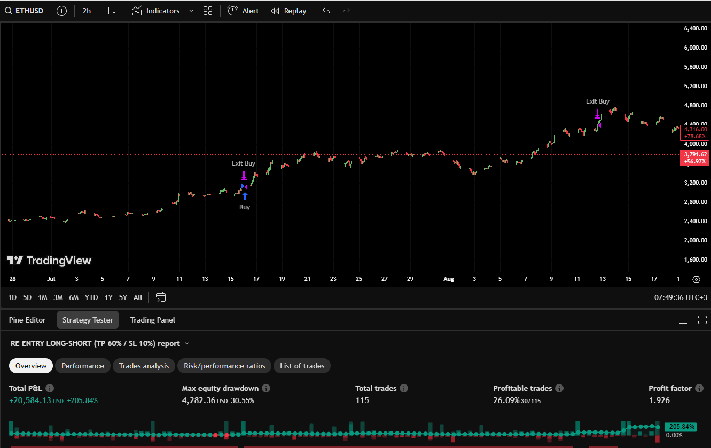Click the add symbol plus icon
The width and height of the screenshot is (711, 448).
(x=61, y=11)
